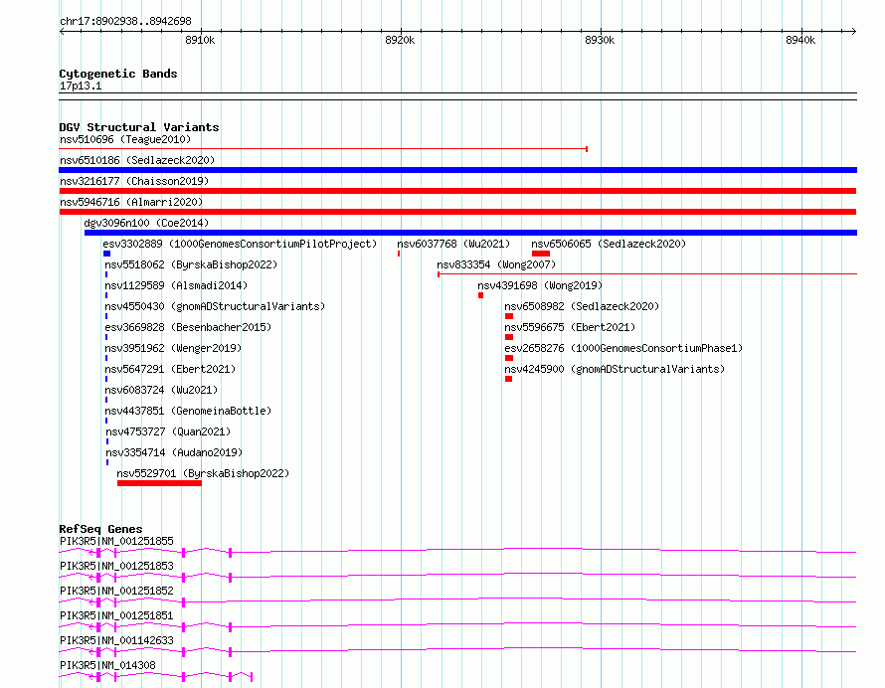Select nsv5518062 (ByrskaBishop2022) label
Viewport: 885px width, 688px height.
[191, 264]
